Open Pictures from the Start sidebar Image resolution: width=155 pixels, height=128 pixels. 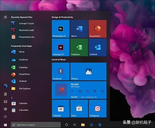(x=5, y=102)
